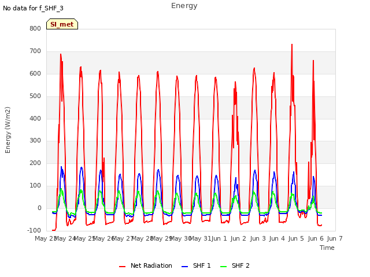
Task: Click the 'No data for f_SHF_3' message
Action: point(33,8)
